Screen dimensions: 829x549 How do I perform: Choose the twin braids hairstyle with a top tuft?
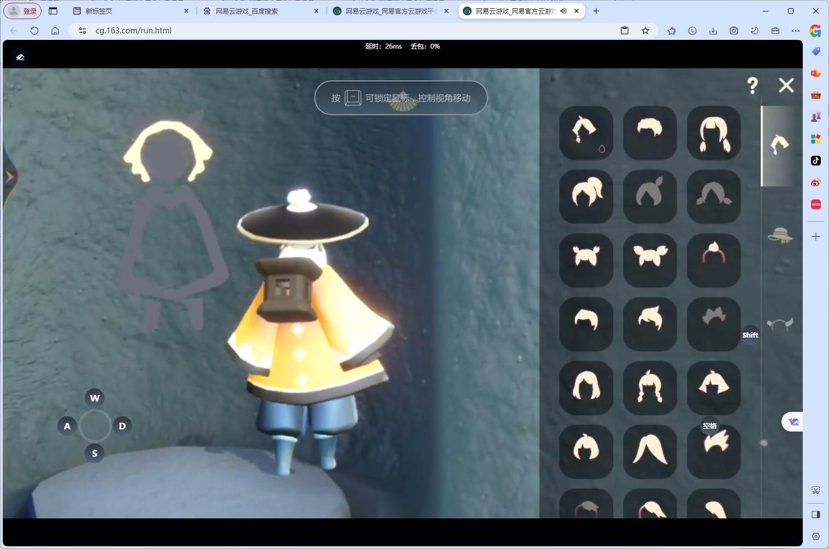[x=650, y=388]
